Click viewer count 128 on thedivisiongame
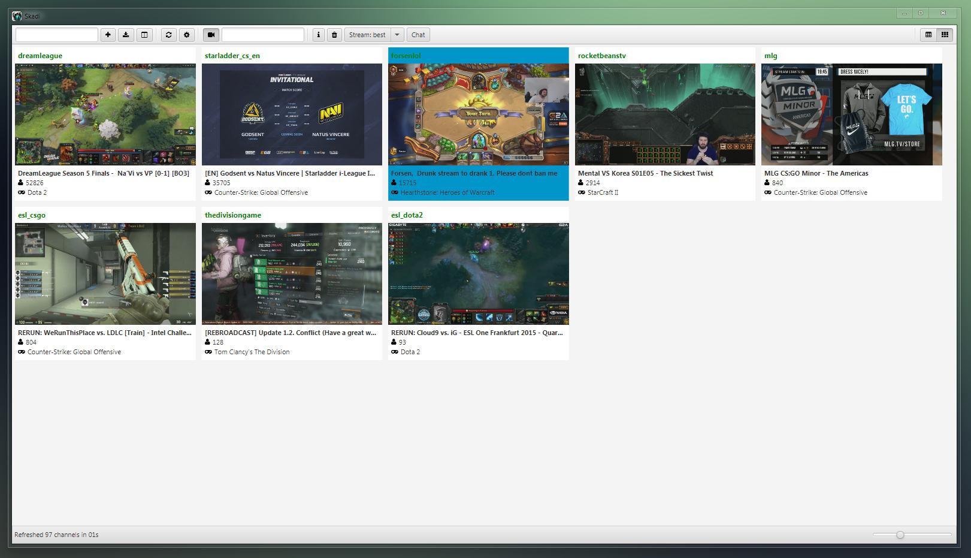This screenshot has height=558, width=971. [x=218, y=342]
